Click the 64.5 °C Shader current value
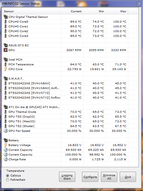Screen dimensions: 143x191 click(x=76, y=126)
